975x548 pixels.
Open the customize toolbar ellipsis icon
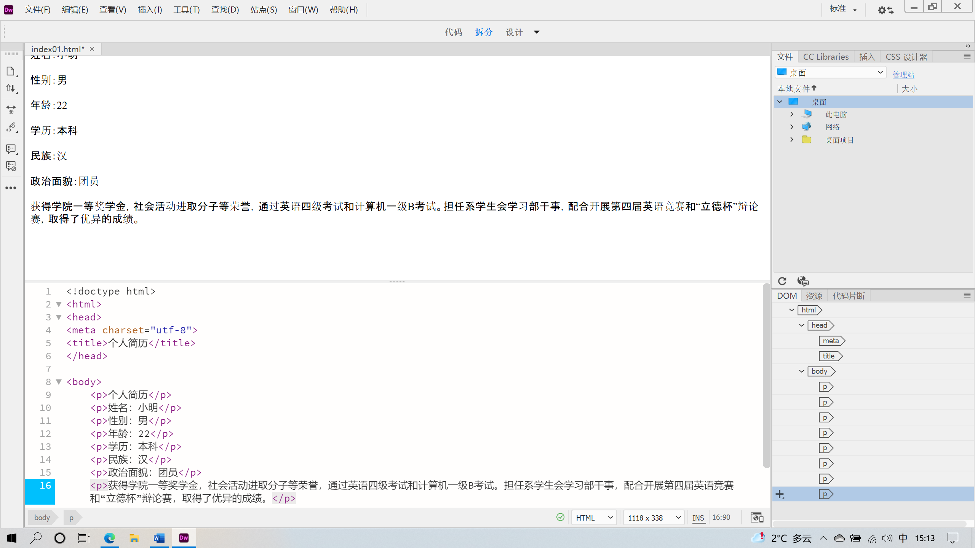tap(11, 188)
